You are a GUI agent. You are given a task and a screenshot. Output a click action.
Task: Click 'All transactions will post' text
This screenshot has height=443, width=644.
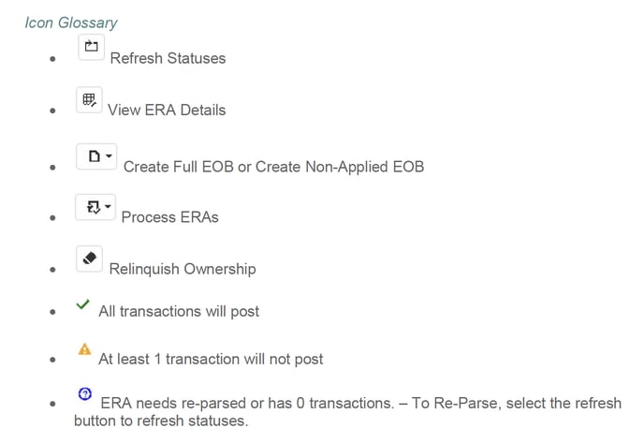pos(179,311)
